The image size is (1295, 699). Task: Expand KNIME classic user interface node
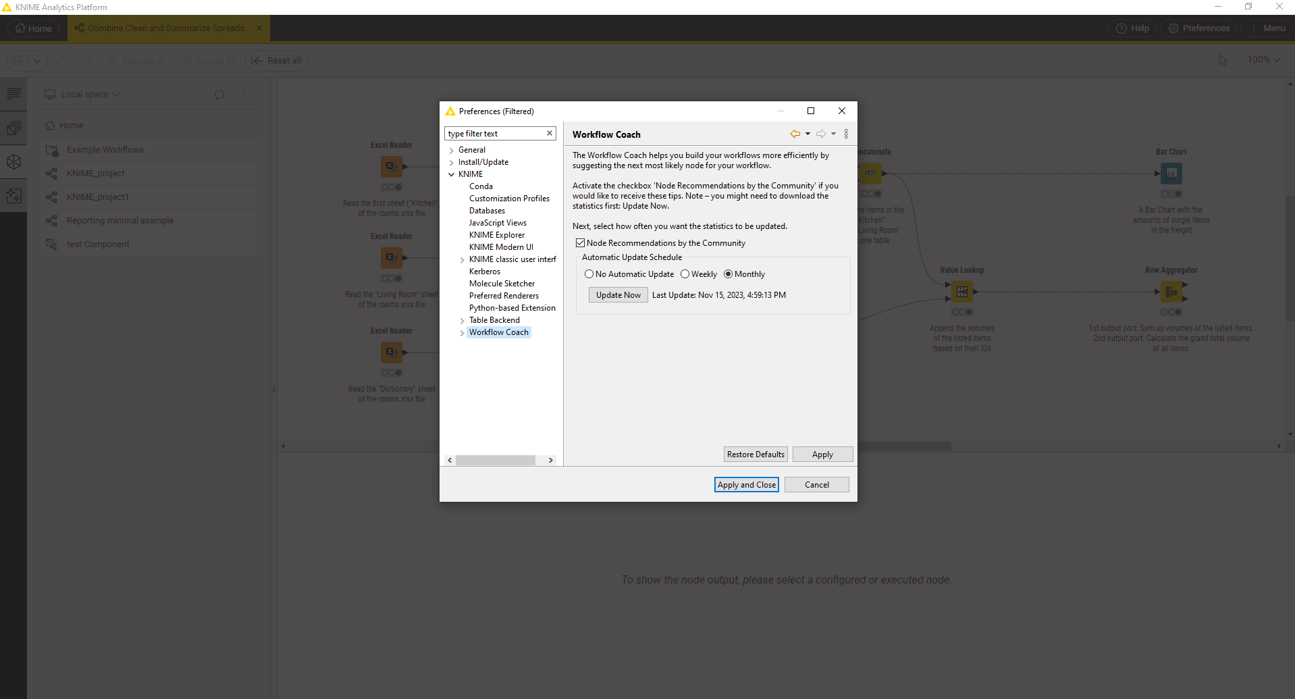[x=462, y=260]
